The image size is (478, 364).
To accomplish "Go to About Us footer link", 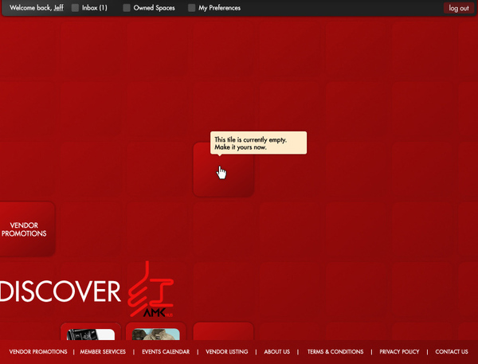I will (276, 351).
